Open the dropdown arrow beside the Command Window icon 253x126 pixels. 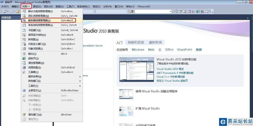(x=210, y=11)
